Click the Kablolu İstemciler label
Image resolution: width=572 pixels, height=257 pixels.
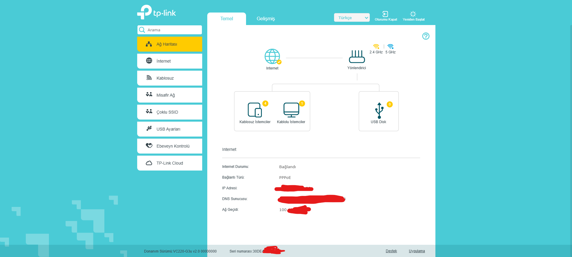[291, 122]
